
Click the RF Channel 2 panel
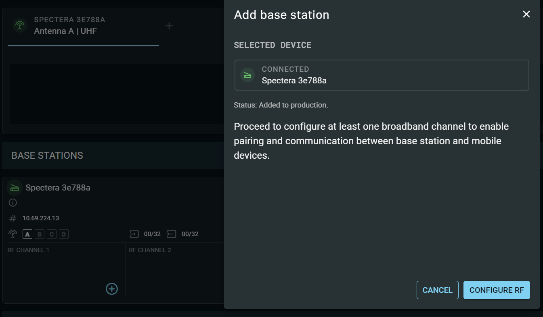[174, 270]
